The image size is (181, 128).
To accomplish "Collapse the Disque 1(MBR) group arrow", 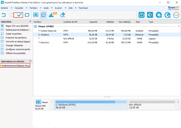I will tap(179, 26).
